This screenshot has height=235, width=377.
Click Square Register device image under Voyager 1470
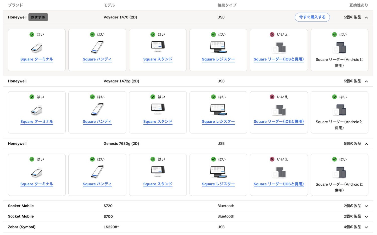[218, 47]
